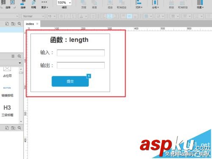Screen dimensions: 212x159
Task: Open the 对齐 align dropdown
Action: coord(139,4)
